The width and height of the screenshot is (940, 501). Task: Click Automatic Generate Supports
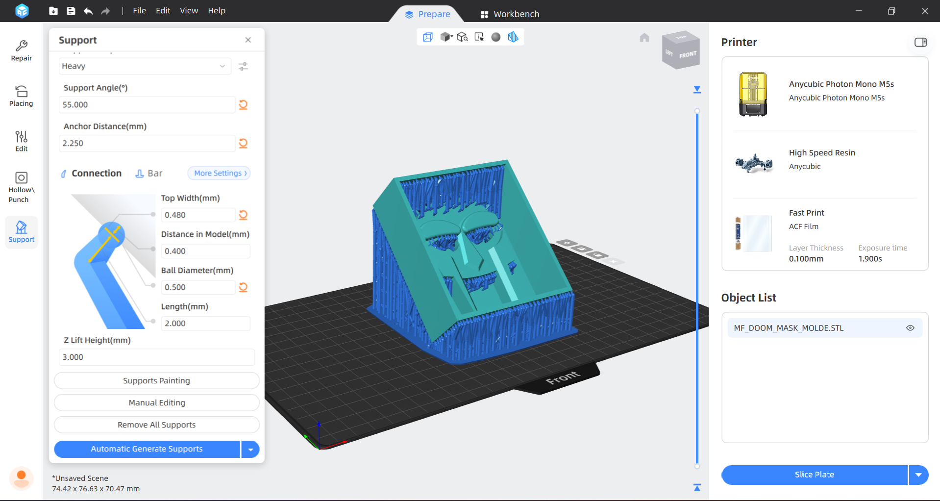(147, 449)
